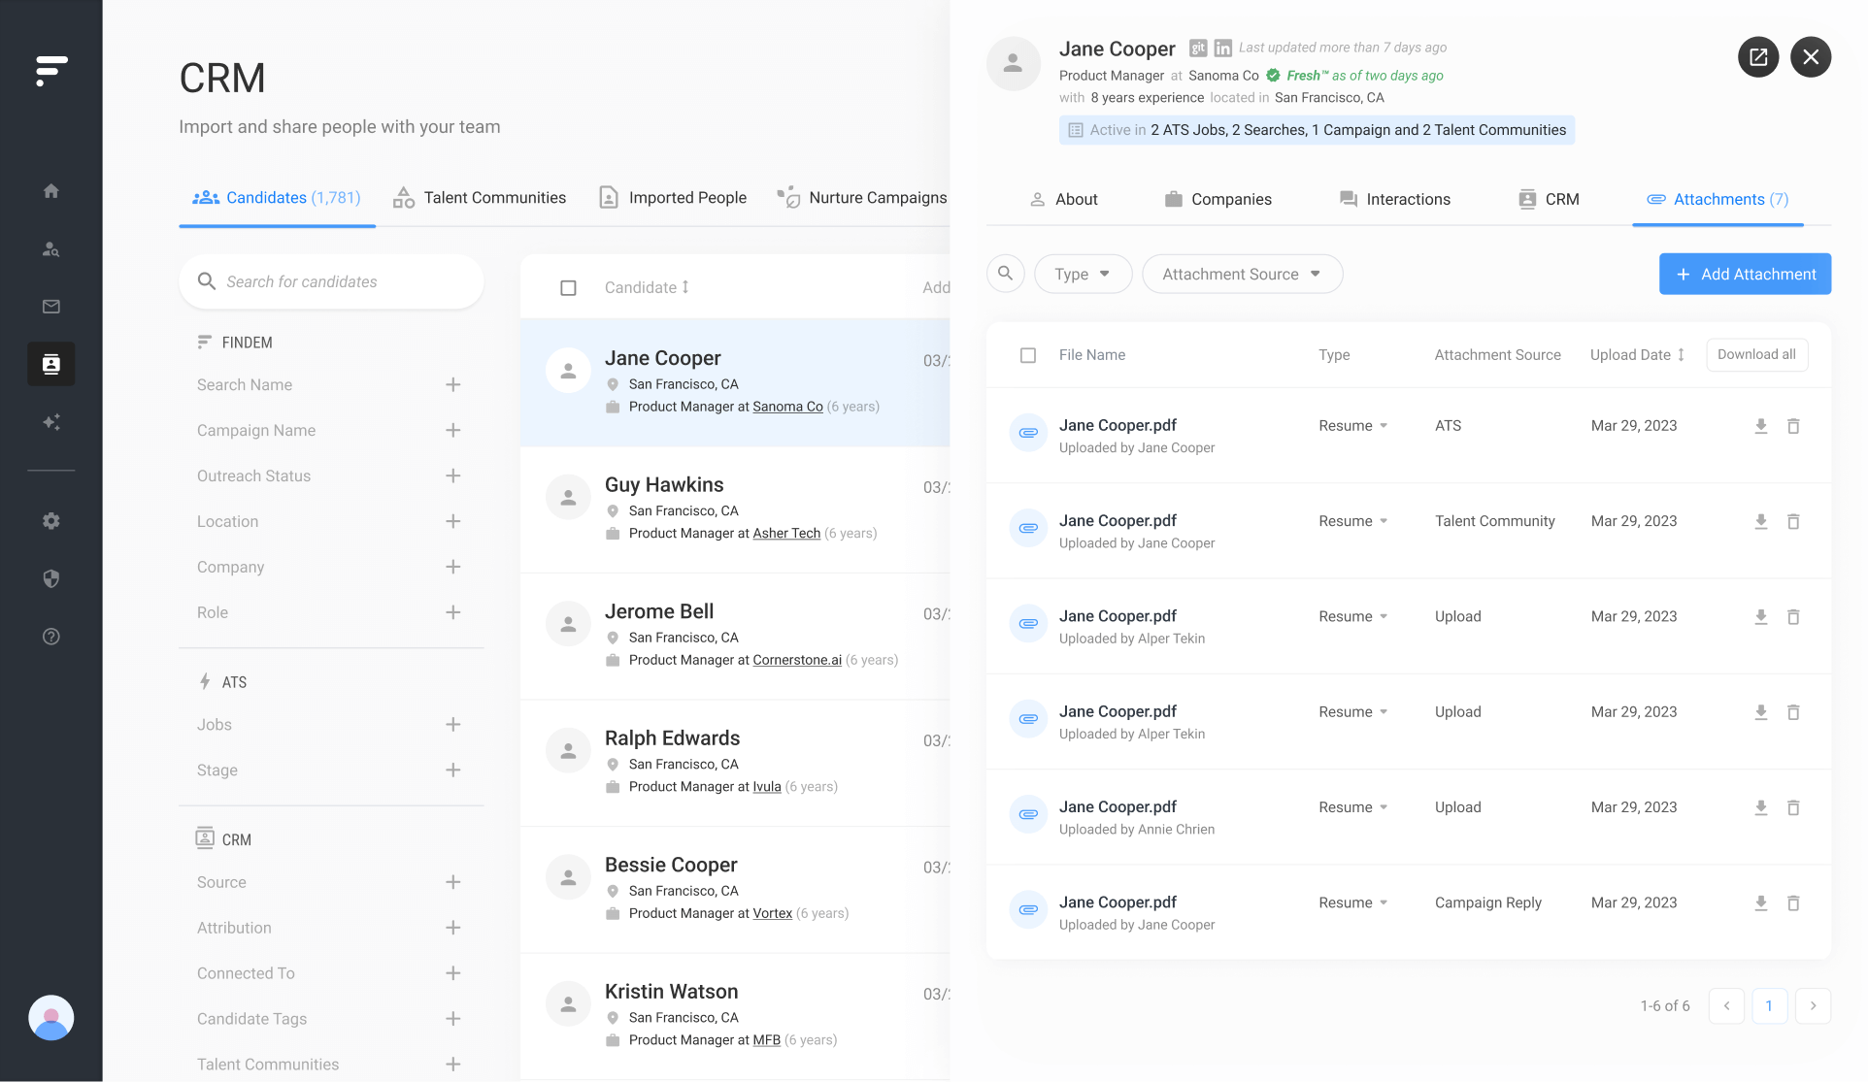This screenshot has width=1868, height=1082.
Task: Open the inbox mail icon in the sidebar
Action: point(50,307)
